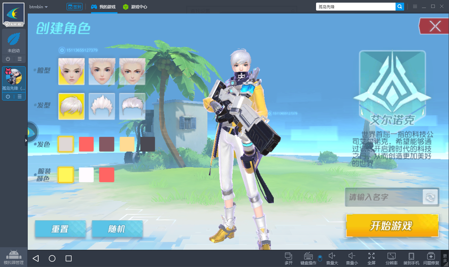Click 音量小 volume down
Screen dimensions: 449x267
(x=352, y=258)
